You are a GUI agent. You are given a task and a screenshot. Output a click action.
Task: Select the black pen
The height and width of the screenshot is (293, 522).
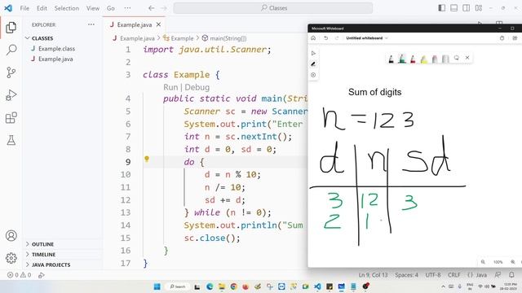tap(391, 59)
